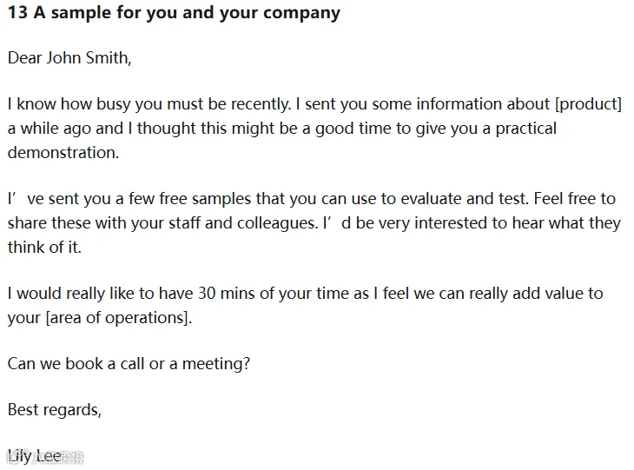Click the words 'your company' in heading
634x470 pixels.
pyautogui.click(x=280, y=13)
